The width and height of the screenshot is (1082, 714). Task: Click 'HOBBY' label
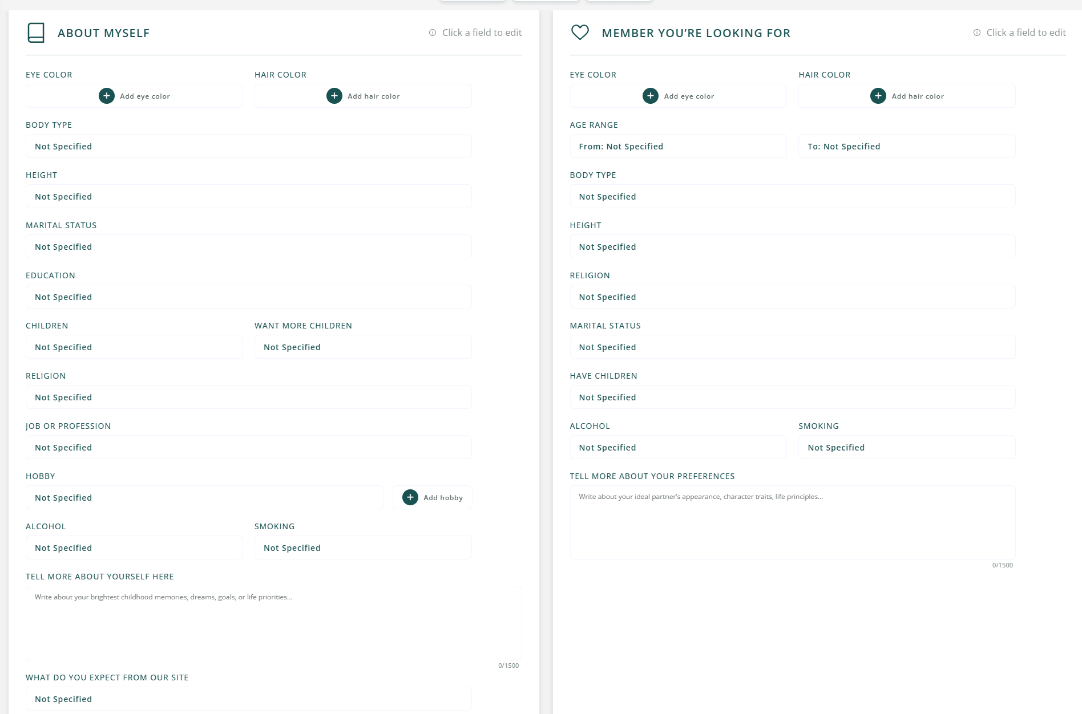pyautogui.click(x=41, y=476)
